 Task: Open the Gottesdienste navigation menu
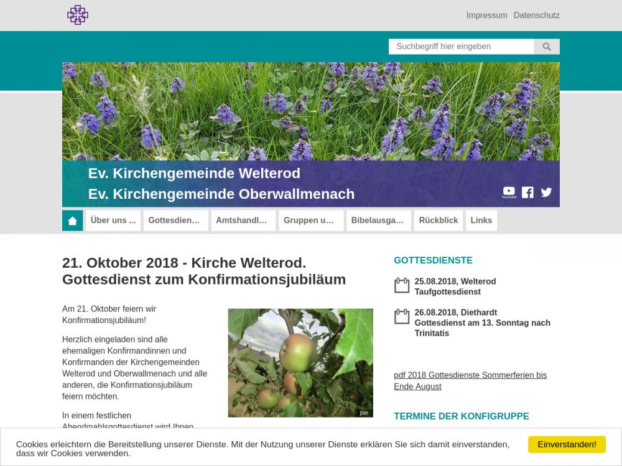[175, 221]
